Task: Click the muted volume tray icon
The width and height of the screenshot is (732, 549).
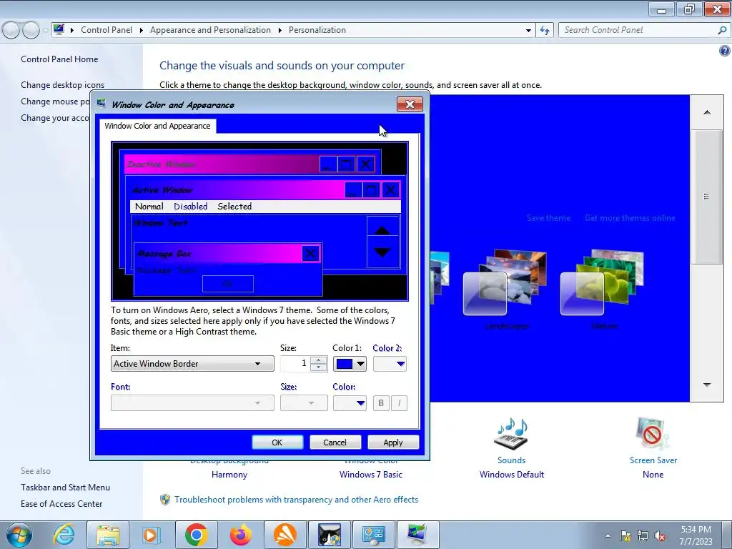Action: pos(660,535)
